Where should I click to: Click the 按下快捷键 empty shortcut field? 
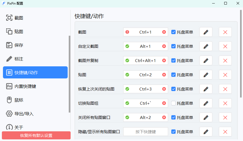click(146, 132)
